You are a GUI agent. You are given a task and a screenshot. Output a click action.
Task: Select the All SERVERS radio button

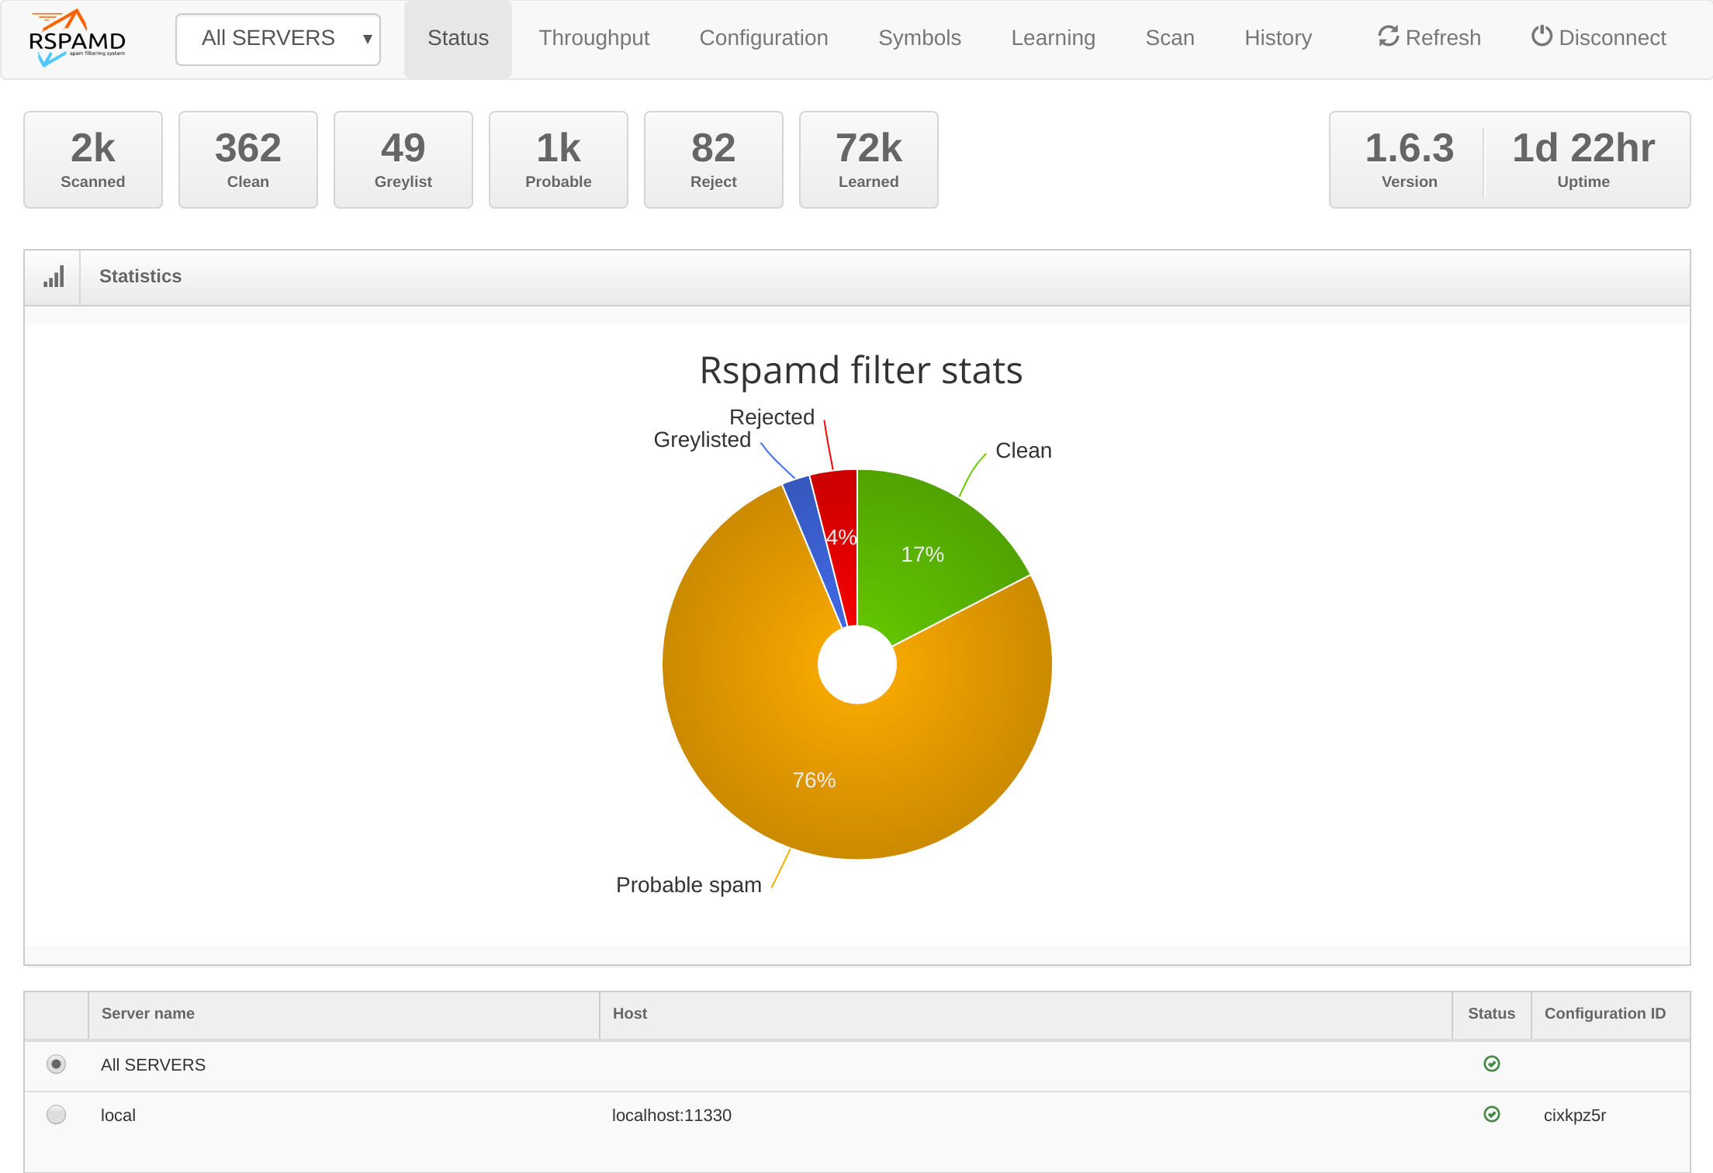(x=56, y=1064)
